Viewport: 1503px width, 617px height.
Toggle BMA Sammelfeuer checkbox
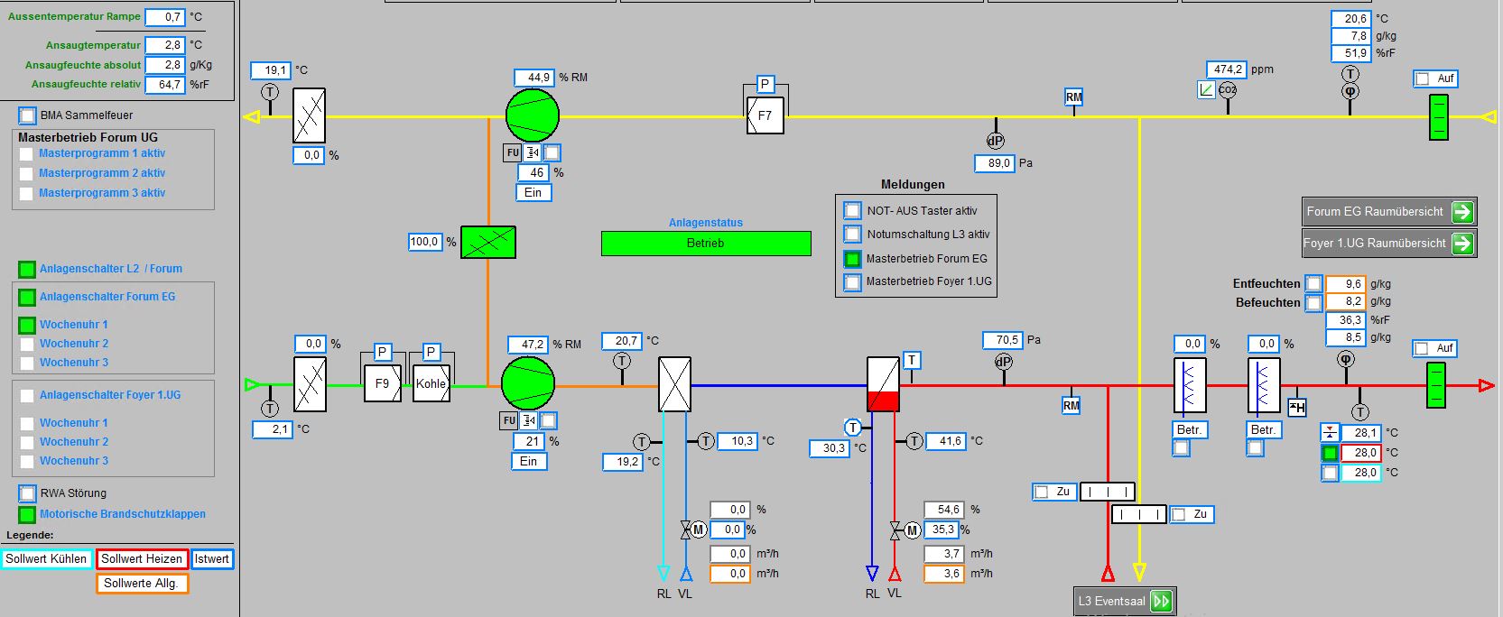click(28, 115)
